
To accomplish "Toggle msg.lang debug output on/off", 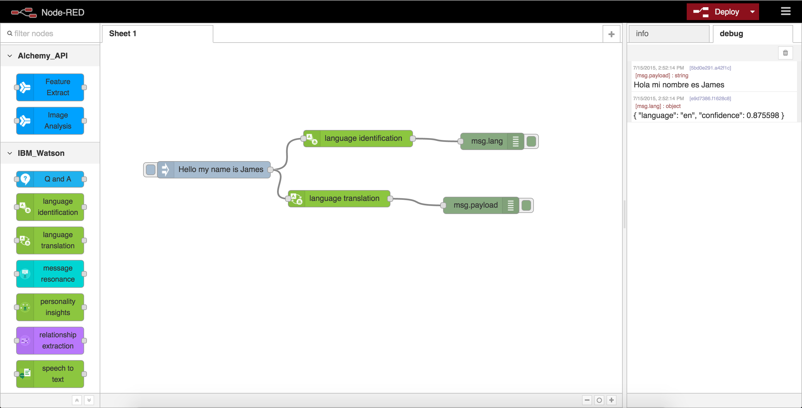I will pyautogui.click(x=531, y=141).
